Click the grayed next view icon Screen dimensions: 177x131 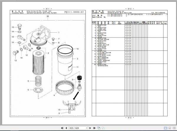click(103, 128)
